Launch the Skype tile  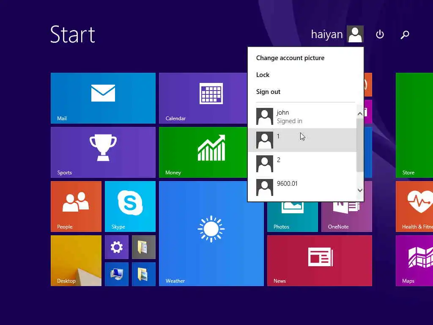(x=130, y=207)
